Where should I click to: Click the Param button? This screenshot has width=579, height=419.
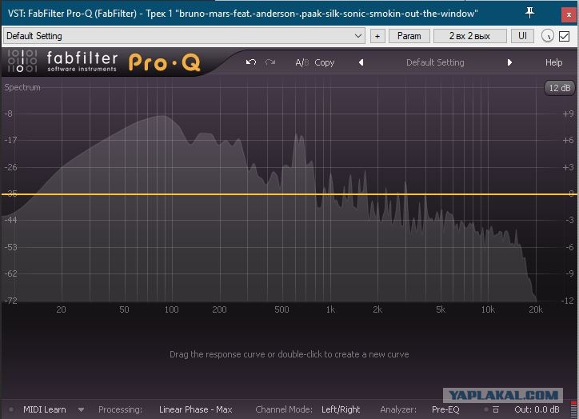tap(409, 36)
